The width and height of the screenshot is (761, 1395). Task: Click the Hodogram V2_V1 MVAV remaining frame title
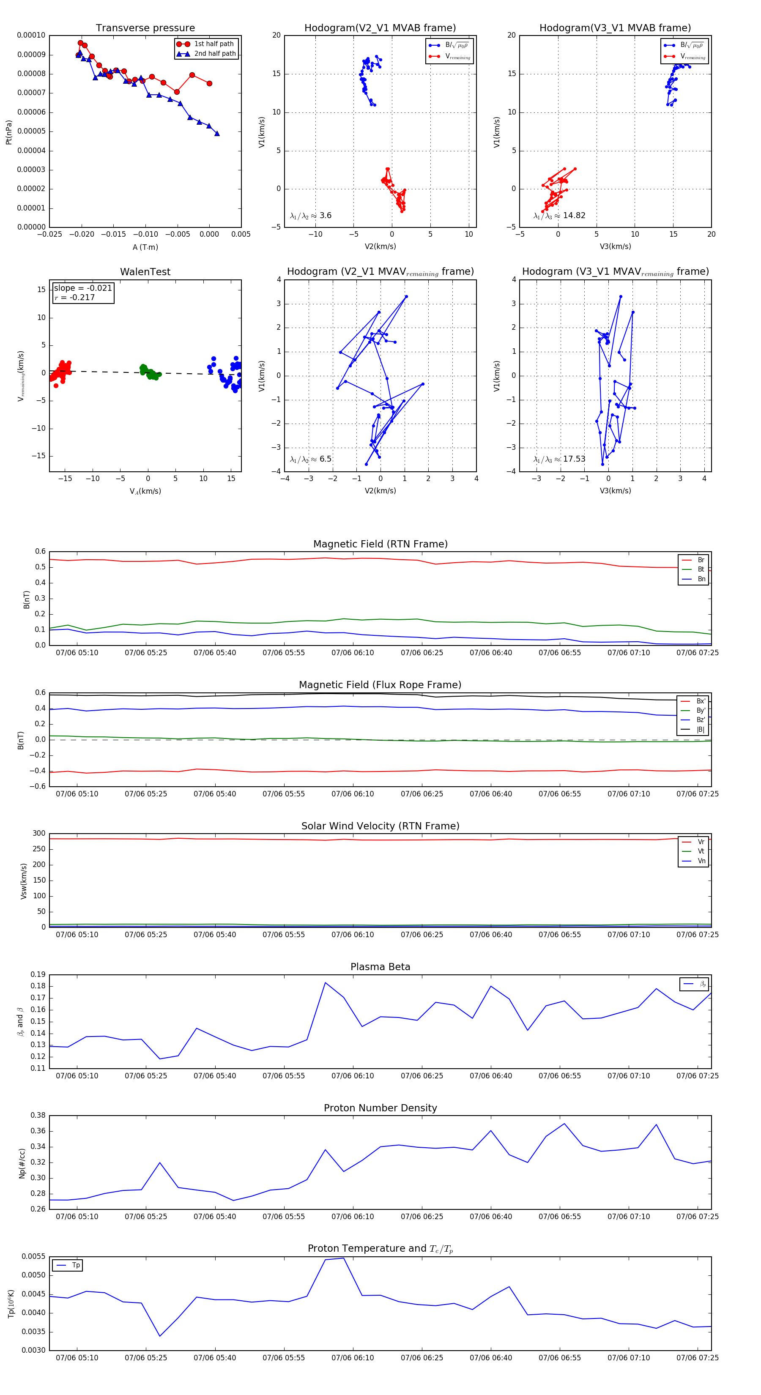pyautogui.click(x=380, y=272)
